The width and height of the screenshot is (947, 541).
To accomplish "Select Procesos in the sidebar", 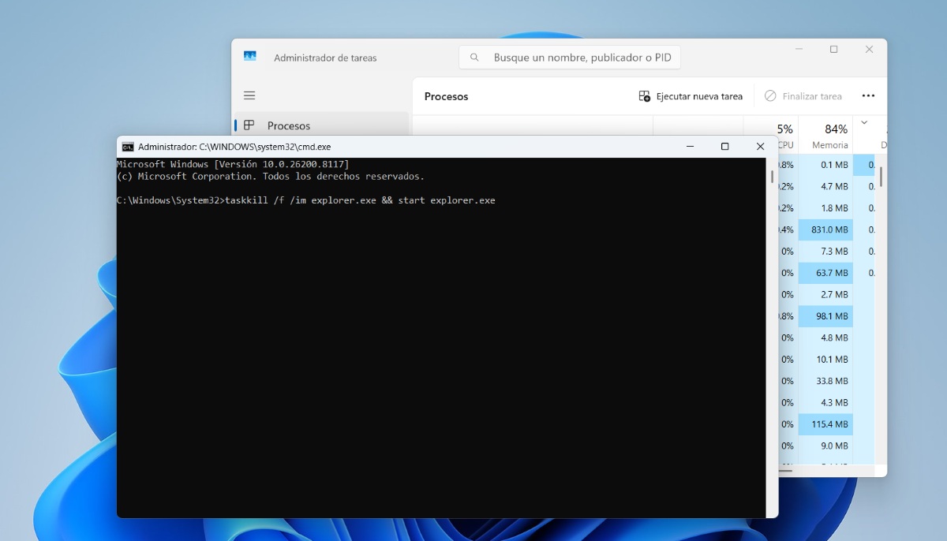I will tap(288, 125).
